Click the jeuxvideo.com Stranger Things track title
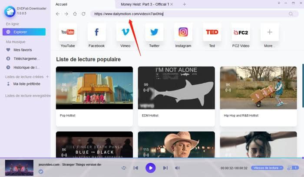Image resolution: width=304 pixels, height=177 pixels. [70, 164]
